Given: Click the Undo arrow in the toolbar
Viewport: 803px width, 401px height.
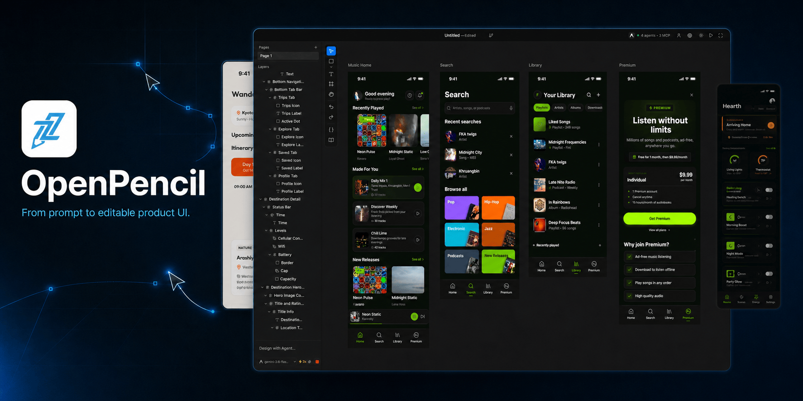Looking at the screenshot, I should [331, 107].
